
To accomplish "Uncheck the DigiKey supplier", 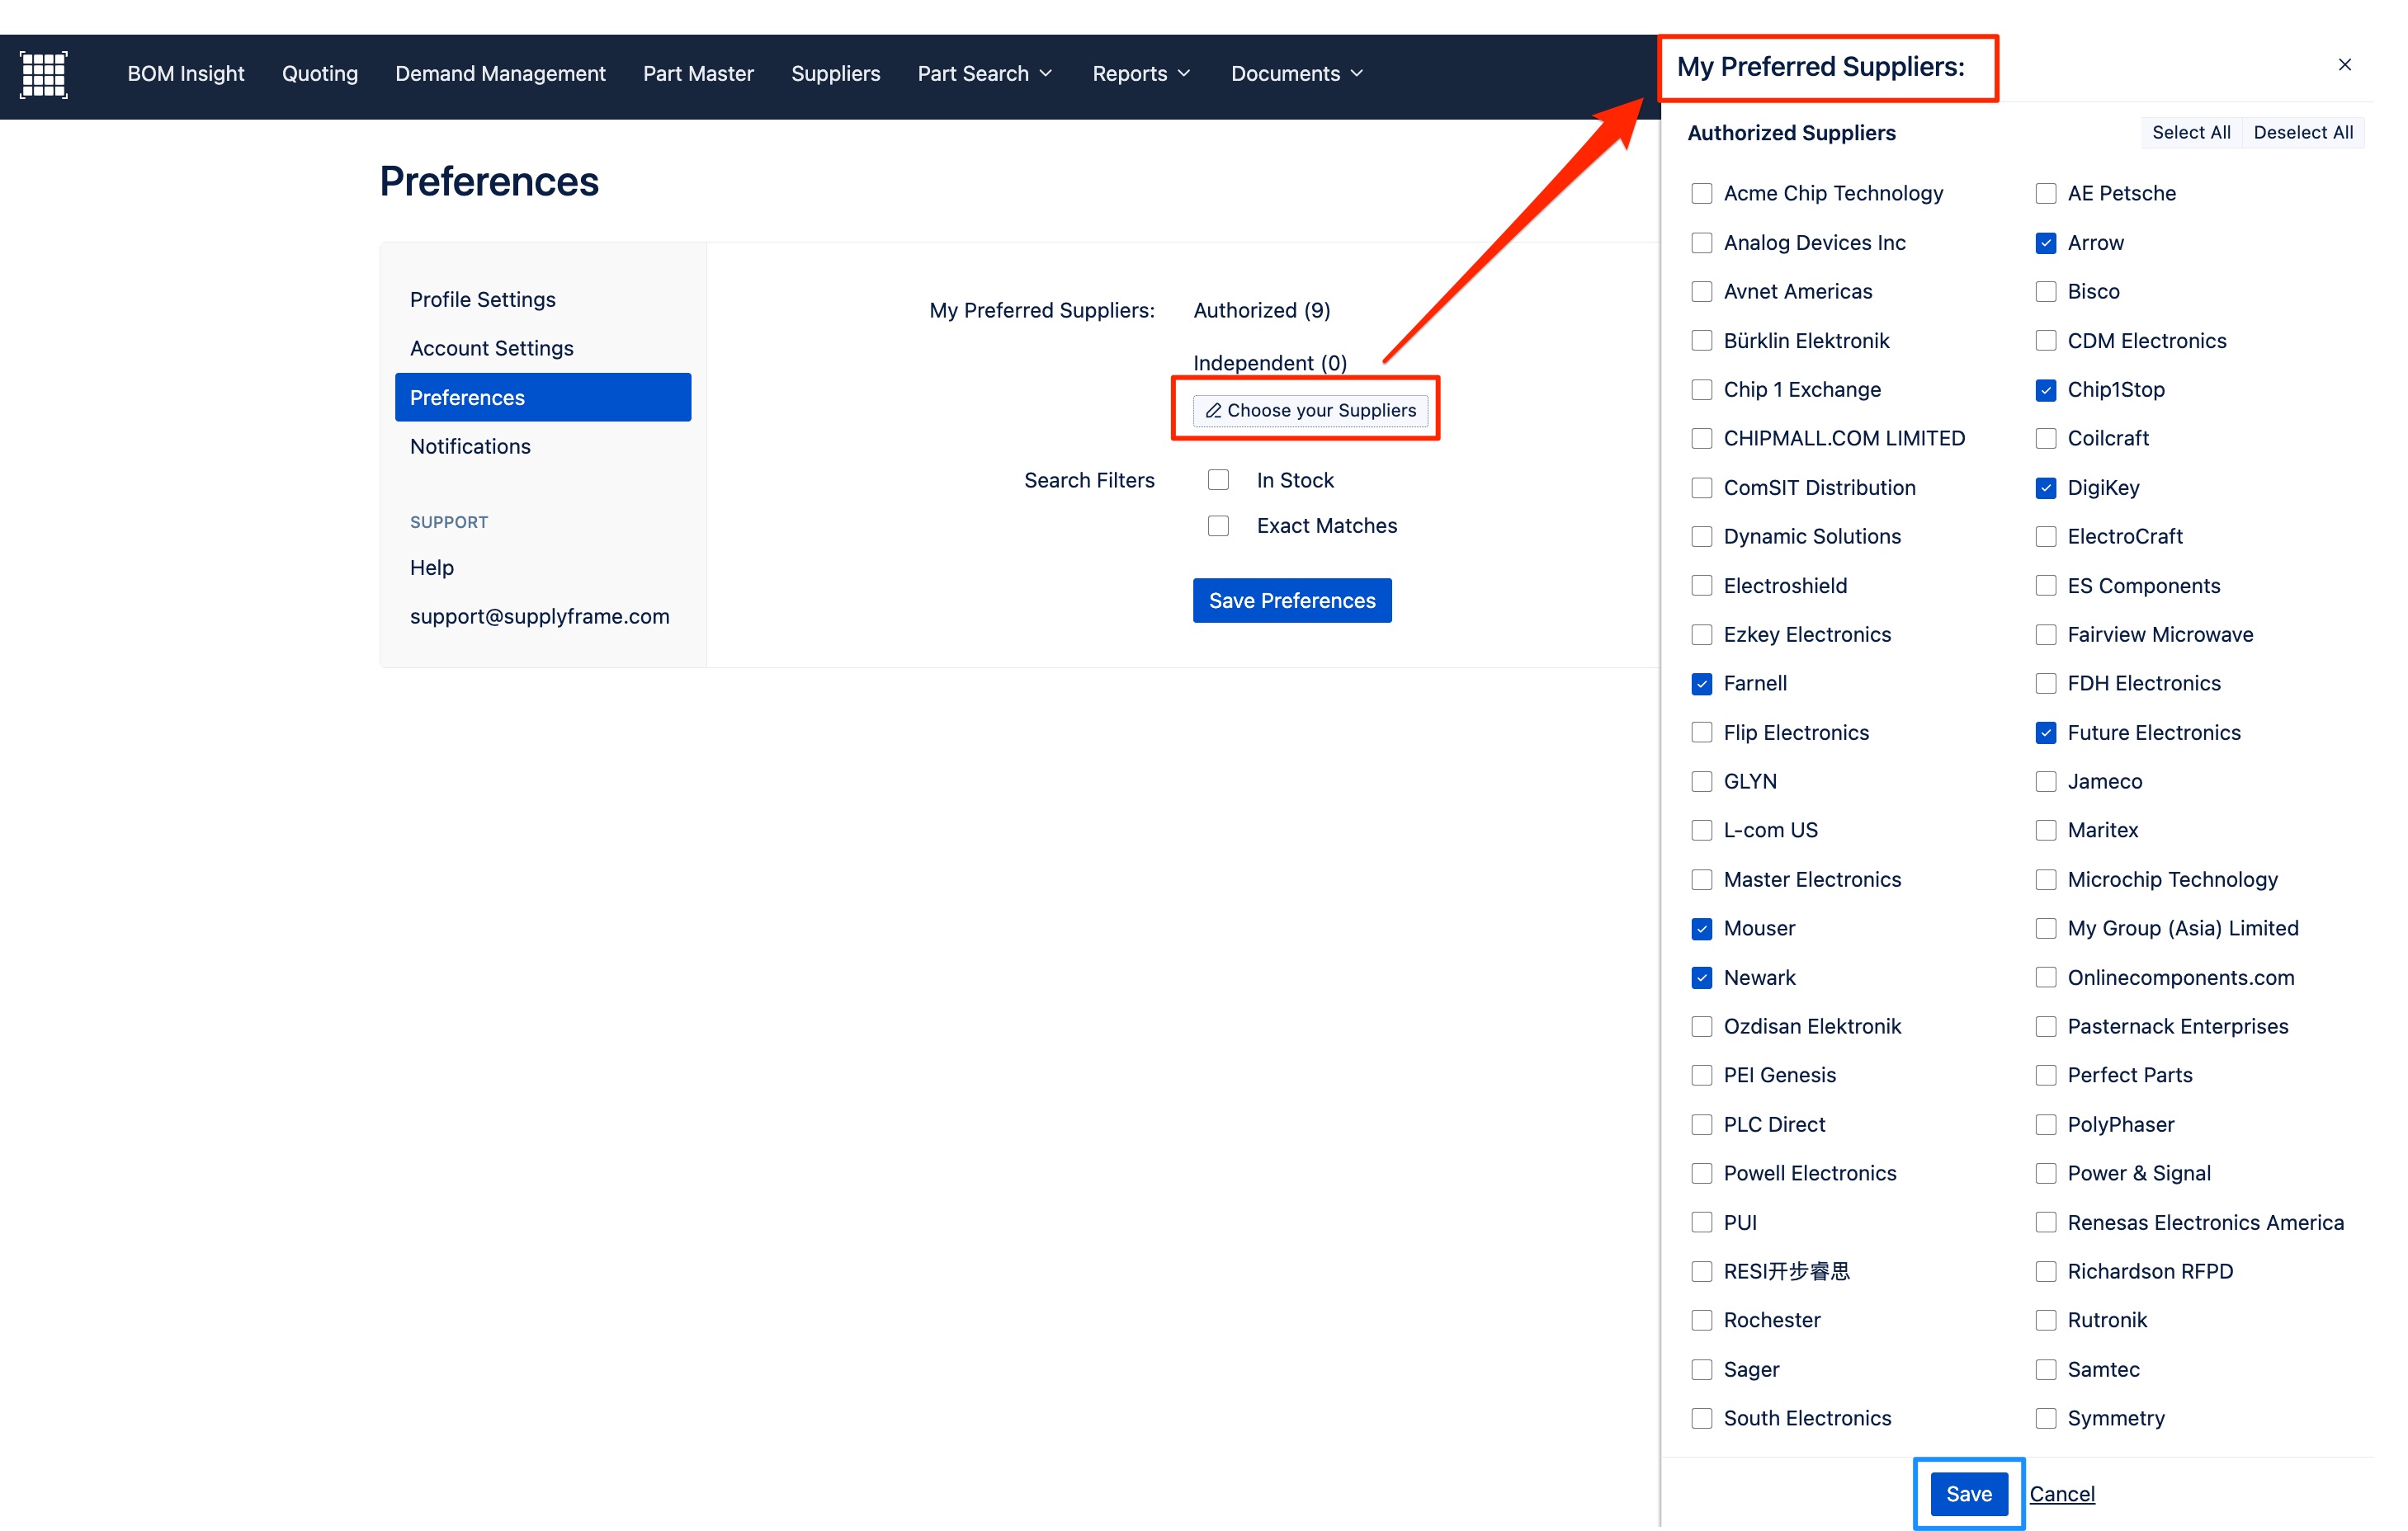I will tap(2045, 487).
